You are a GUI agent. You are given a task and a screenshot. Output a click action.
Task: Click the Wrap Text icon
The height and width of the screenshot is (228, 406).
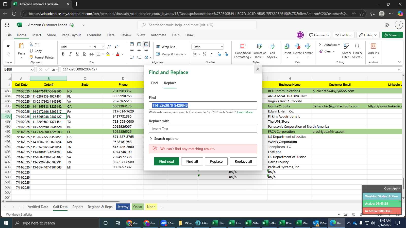point(158,47)
